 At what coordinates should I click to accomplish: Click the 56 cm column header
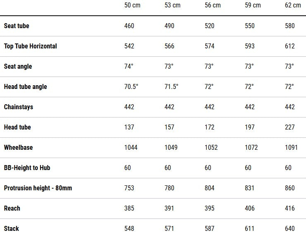pos(213,5)
